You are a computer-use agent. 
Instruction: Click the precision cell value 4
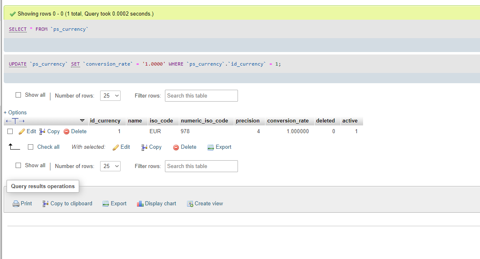258,131
